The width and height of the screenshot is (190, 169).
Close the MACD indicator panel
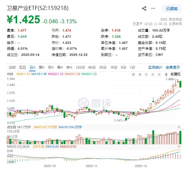(x=179, y=147)
